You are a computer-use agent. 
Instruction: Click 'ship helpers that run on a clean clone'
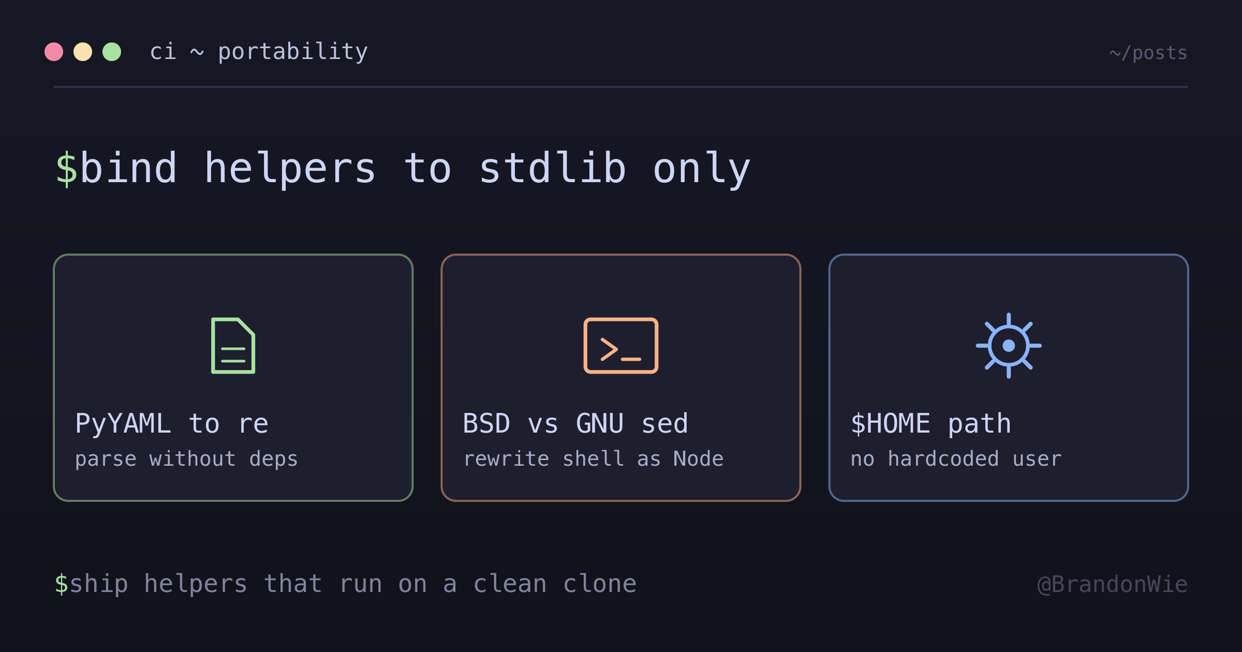[353, 584]
